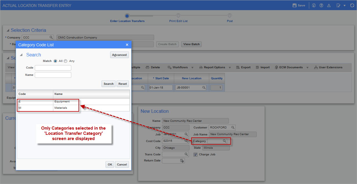Open the help question mark icon
The height and width of the screenshot is (184, 357).
321,5
